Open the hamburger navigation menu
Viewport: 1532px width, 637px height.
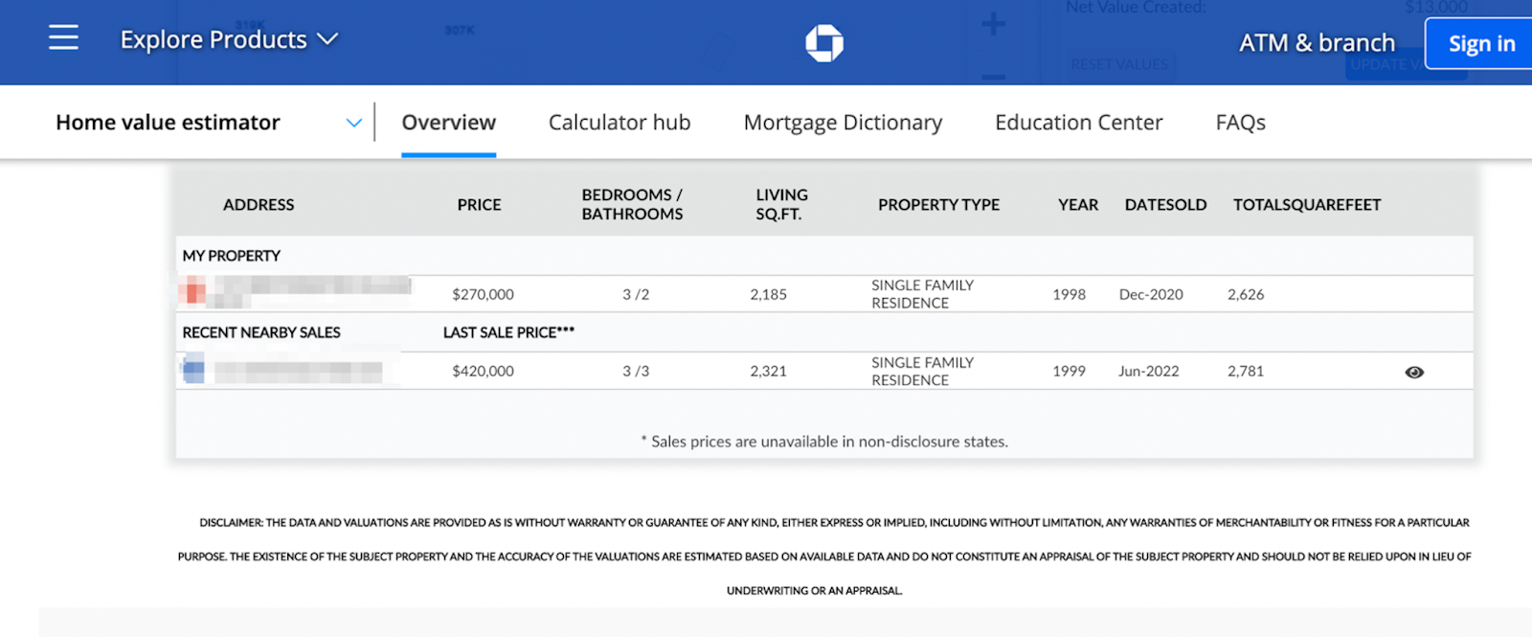tap(63, 38)
